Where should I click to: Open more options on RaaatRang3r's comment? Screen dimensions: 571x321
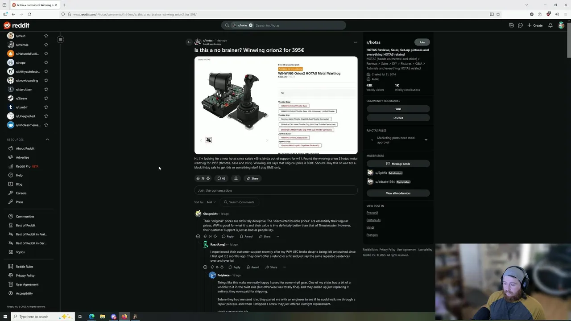tap(284, 267)
